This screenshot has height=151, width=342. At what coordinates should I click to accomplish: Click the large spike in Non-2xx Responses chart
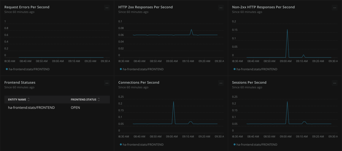click(x=287, y=30)
